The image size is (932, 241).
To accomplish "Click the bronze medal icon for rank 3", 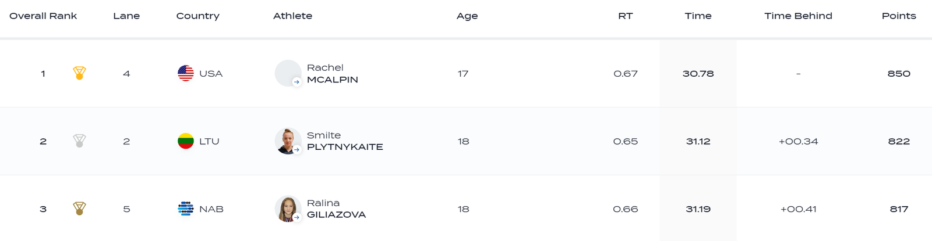I will [79, 208].
